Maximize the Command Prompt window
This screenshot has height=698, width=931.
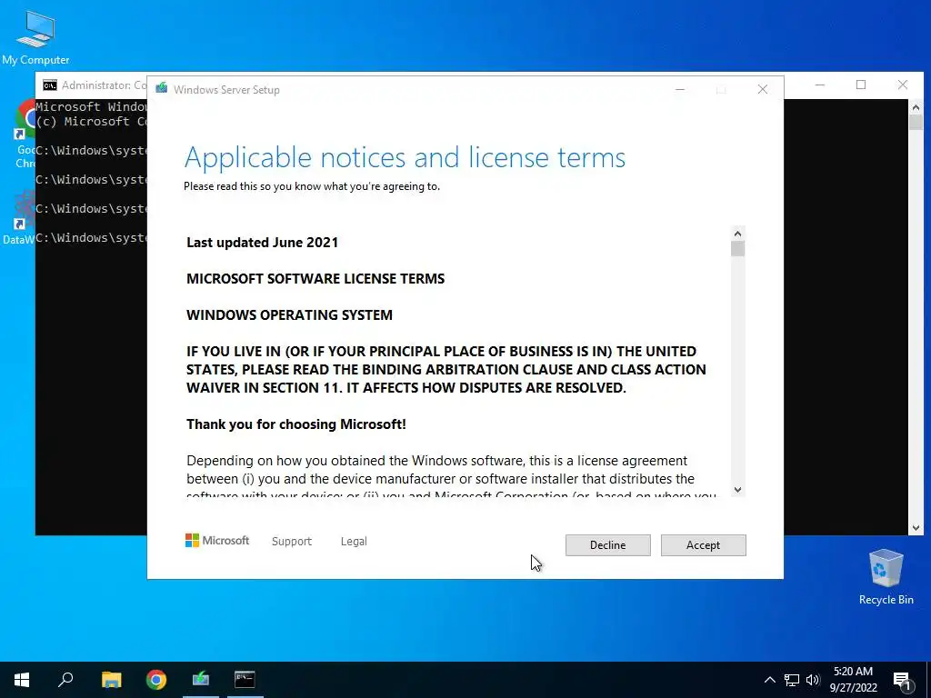coord(861,85)
